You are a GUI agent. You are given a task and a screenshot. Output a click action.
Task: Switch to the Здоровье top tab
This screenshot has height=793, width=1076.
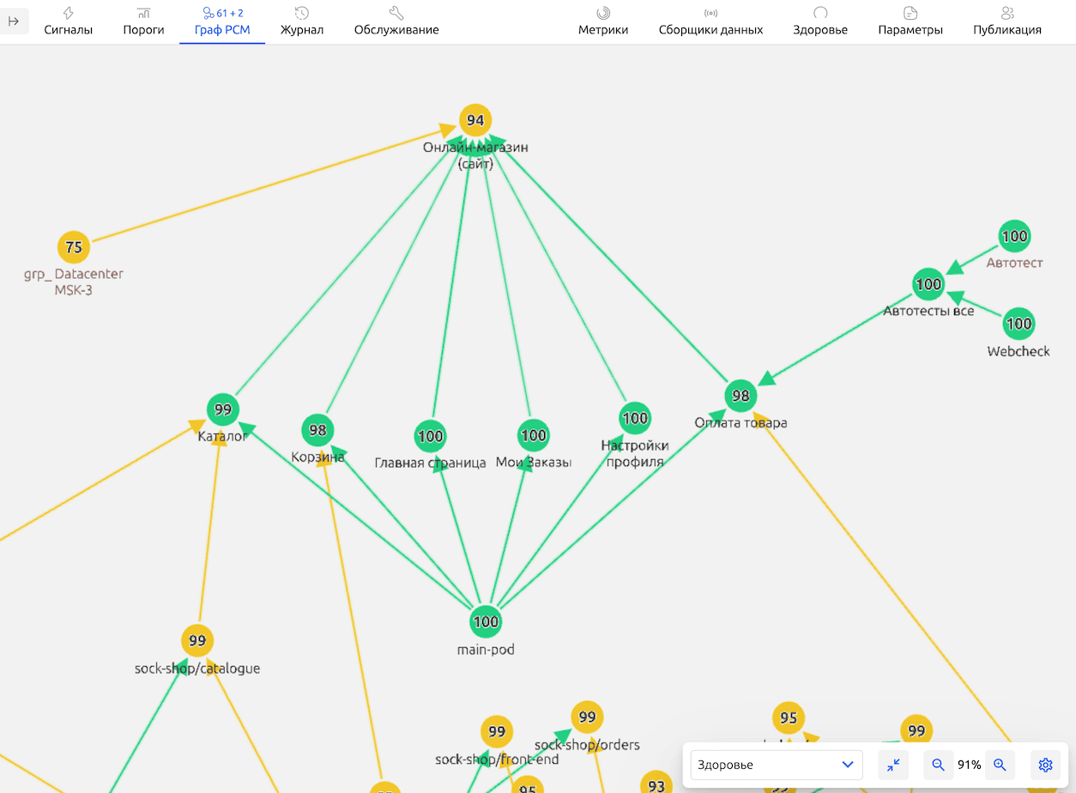820,21
